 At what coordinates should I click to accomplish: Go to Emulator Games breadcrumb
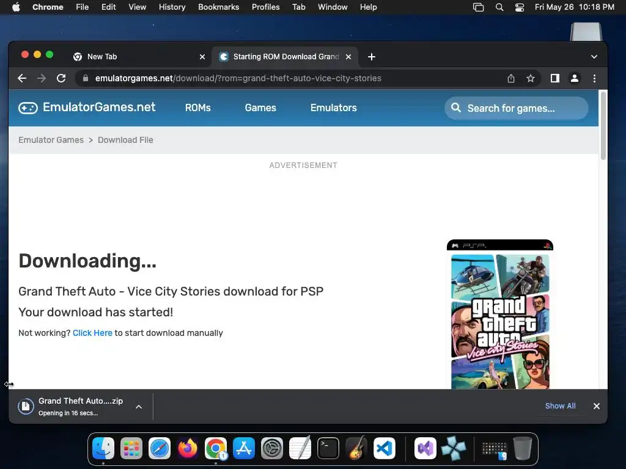(51, 140)
